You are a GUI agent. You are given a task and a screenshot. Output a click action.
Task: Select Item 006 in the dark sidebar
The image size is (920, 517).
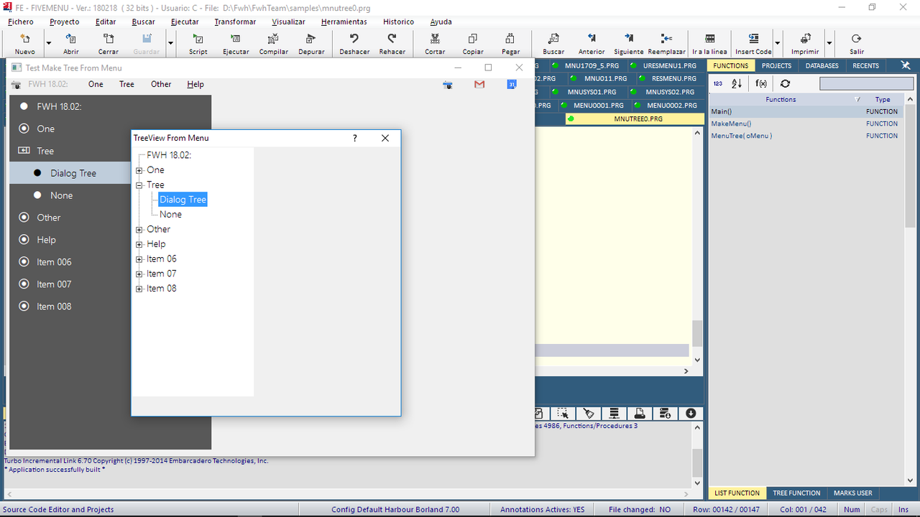tap(55, 262)
